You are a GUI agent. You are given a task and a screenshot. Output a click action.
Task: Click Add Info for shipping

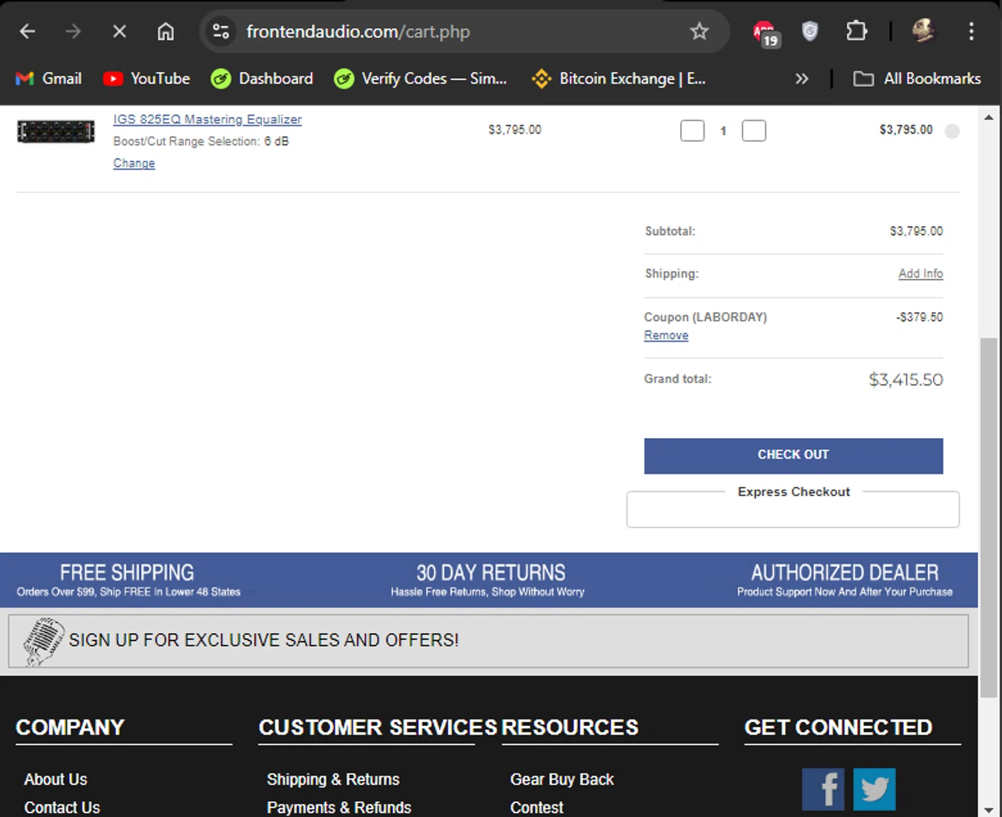[x=921, y=273]
